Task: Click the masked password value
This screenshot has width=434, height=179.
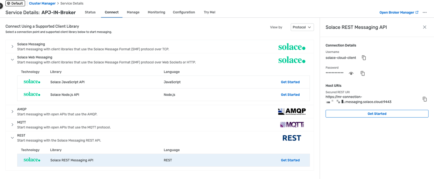Action: (335, 73)
